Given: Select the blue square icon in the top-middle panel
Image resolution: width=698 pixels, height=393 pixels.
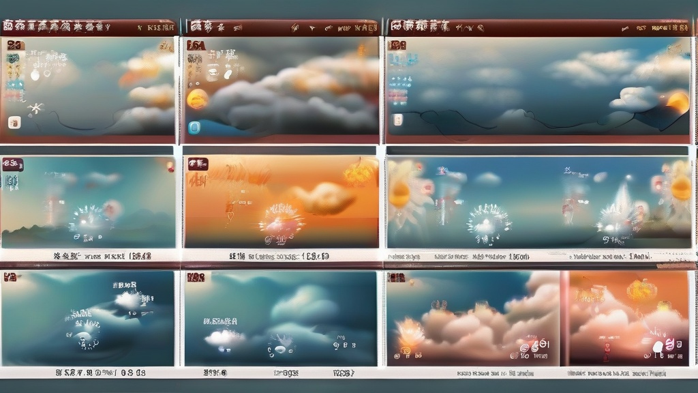Looking at the screenshot, I should pos(194,128).
